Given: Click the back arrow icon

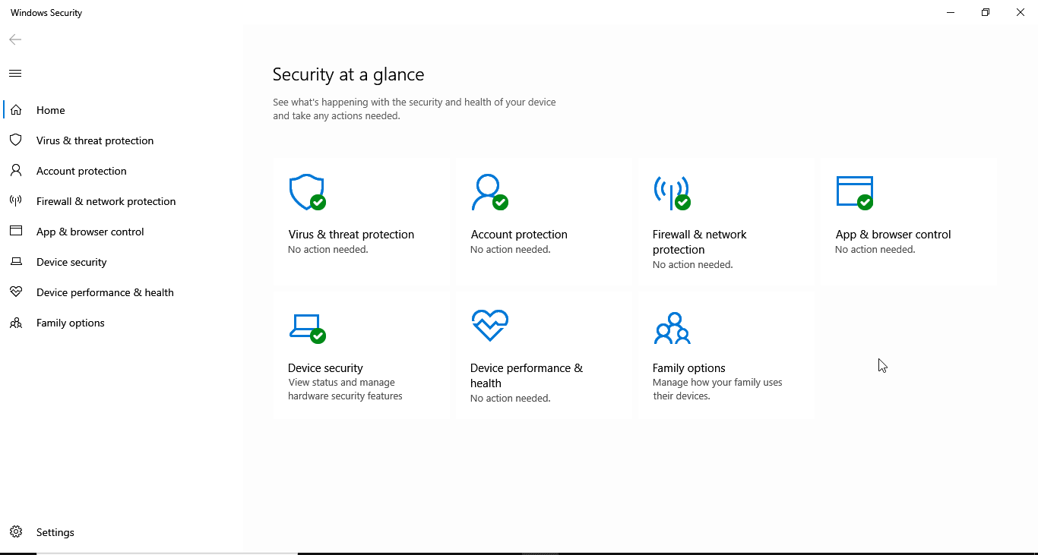Looking at the screenshot, I should 15,39.
